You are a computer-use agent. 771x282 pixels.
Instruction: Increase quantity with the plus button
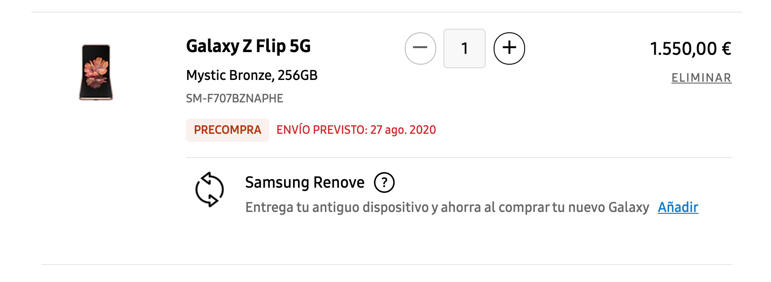click(509, 48)
